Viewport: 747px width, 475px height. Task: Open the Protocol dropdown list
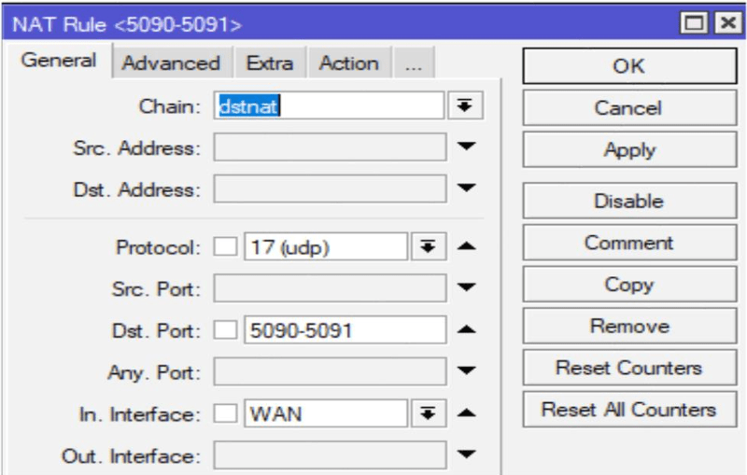click(x=426, y=247)
